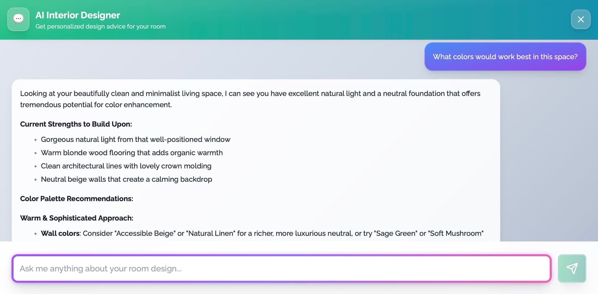Select the personalized design advice subtitle

coord(100,26)
